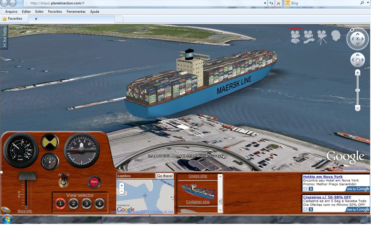Open the Arquivo menu
Screen dimensions: 371x232
tap(11, 12)
